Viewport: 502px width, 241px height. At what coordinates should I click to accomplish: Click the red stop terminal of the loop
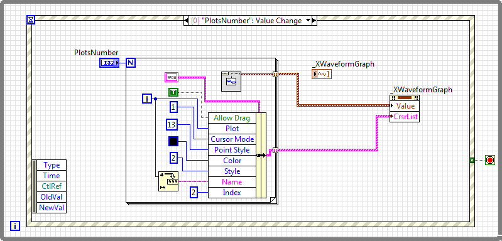pyautogui.click(x=490, y=160)
